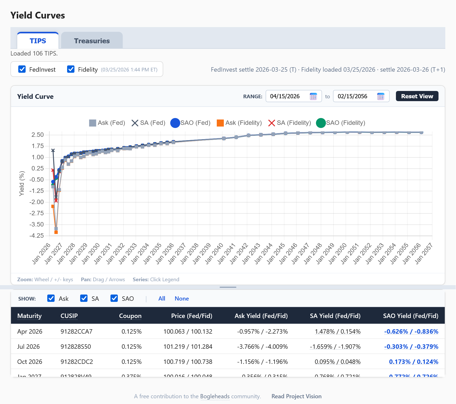Toggle Ask (Fidelity) orange square legend marker
The image size is (456, 404).
(220, 123)
